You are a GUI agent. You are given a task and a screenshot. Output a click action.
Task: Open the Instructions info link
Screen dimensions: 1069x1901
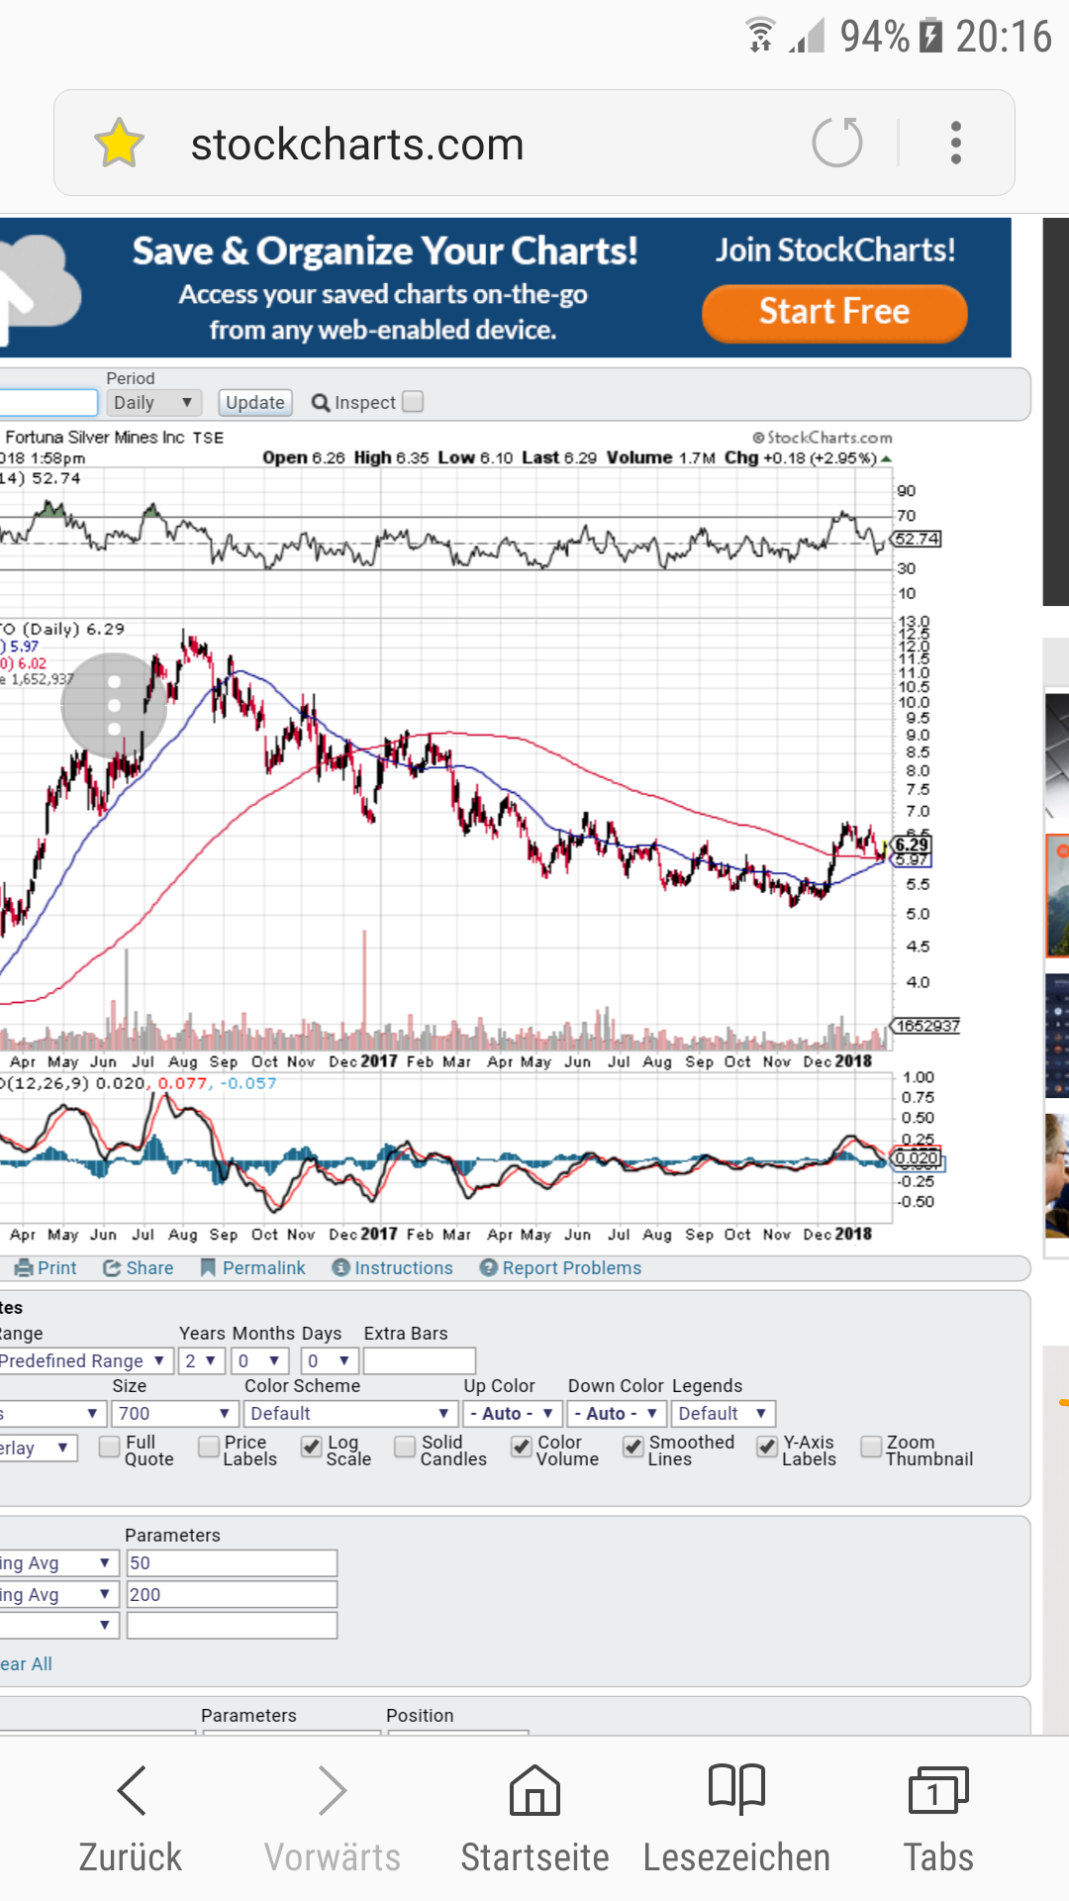[341, 1268]
